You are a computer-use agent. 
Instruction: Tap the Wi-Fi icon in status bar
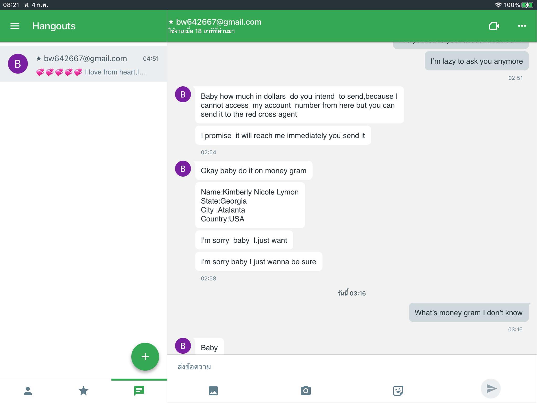click(x=498, y=5)
